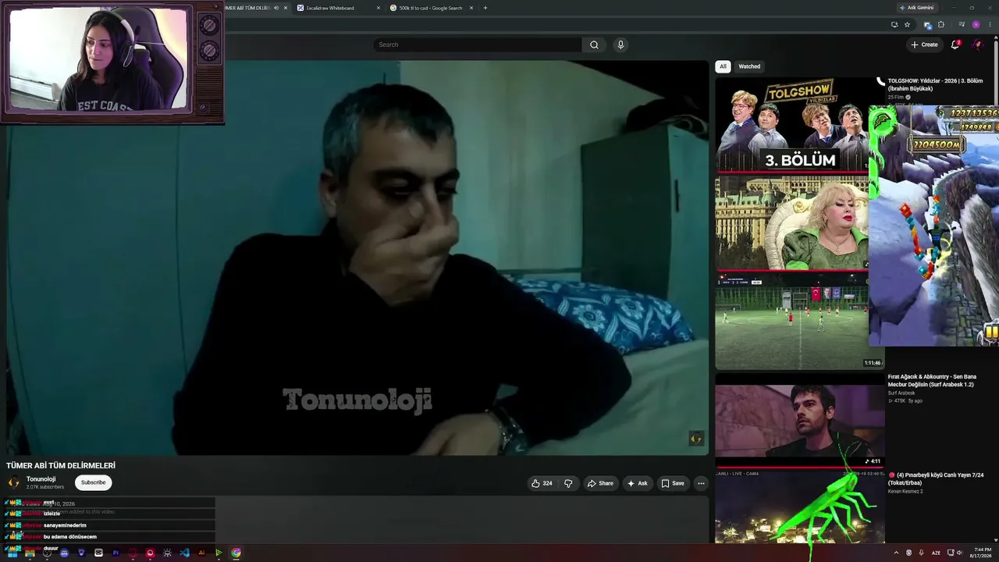Click inside the YouTube search field

point(478,44)
